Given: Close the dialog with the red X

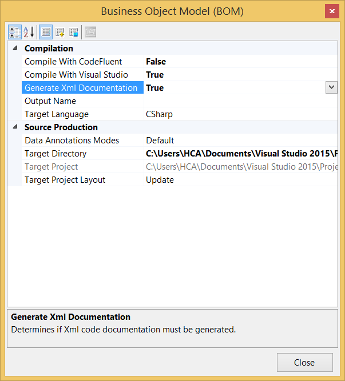Looking at the screenshot, I should pos(331,11).
